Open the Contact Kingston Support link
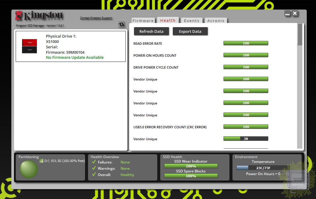The width and height of the screenshot is (316, 199). click(x=96, y=18)
